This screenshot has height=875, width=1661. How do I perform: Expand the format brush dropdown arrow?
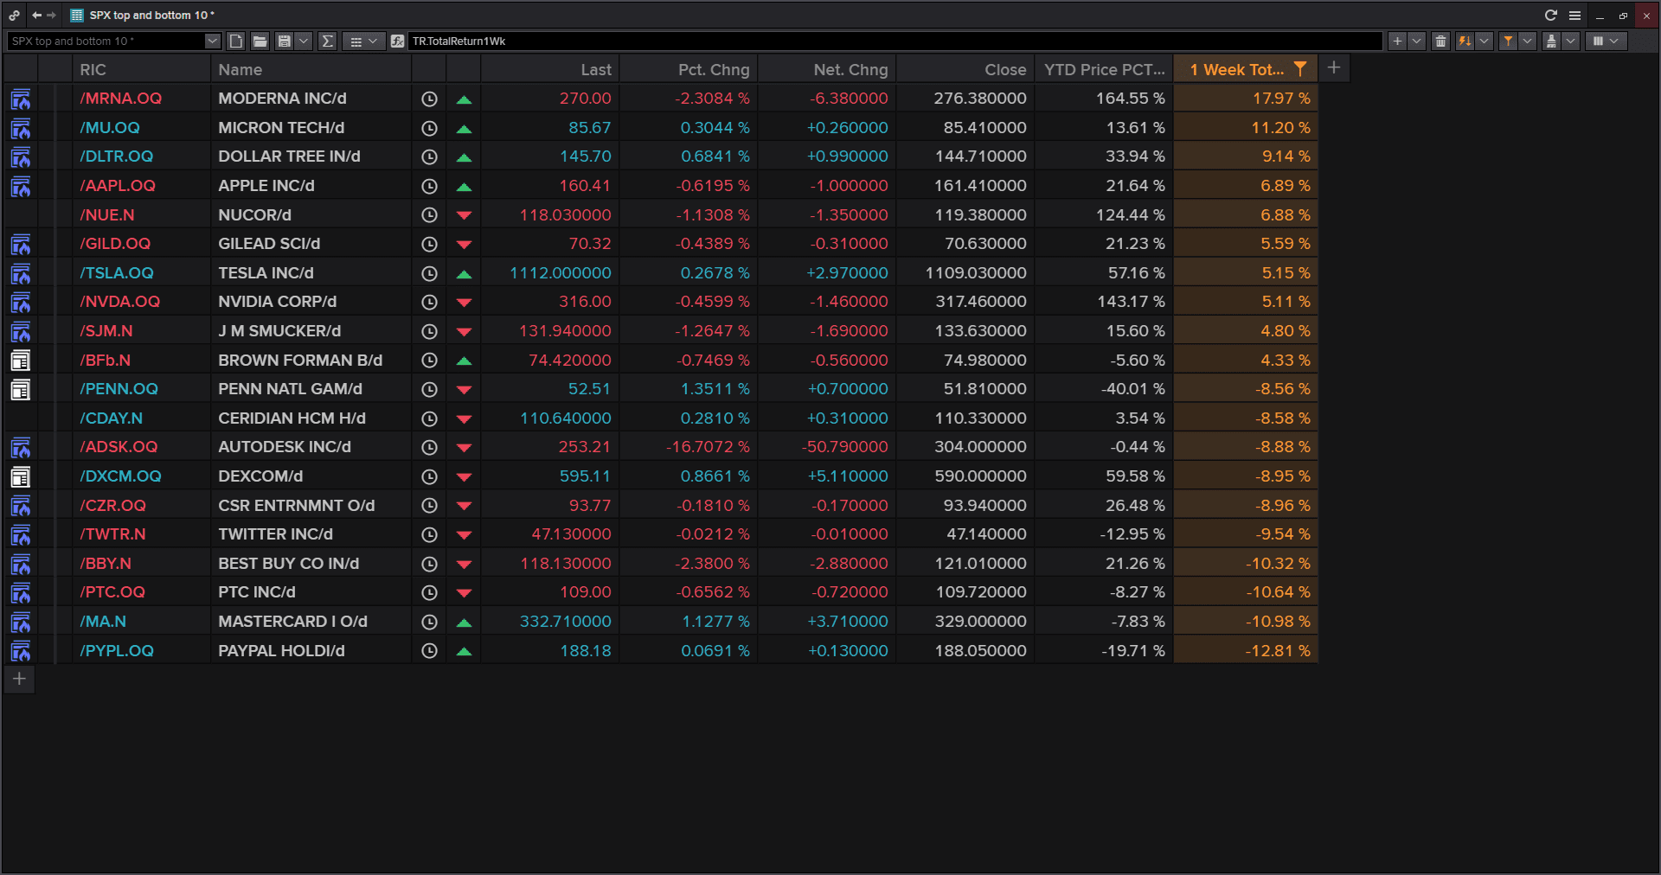point(1570,41)
